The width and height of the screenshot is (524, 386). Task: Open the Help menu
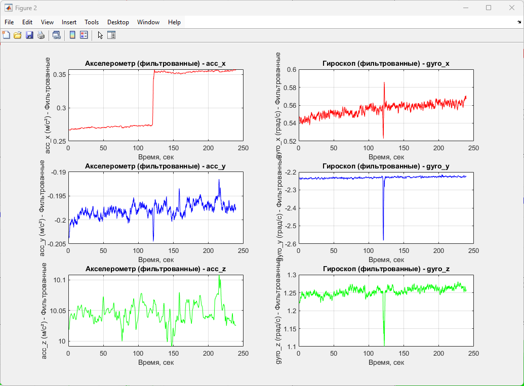[x=174, y=22]
